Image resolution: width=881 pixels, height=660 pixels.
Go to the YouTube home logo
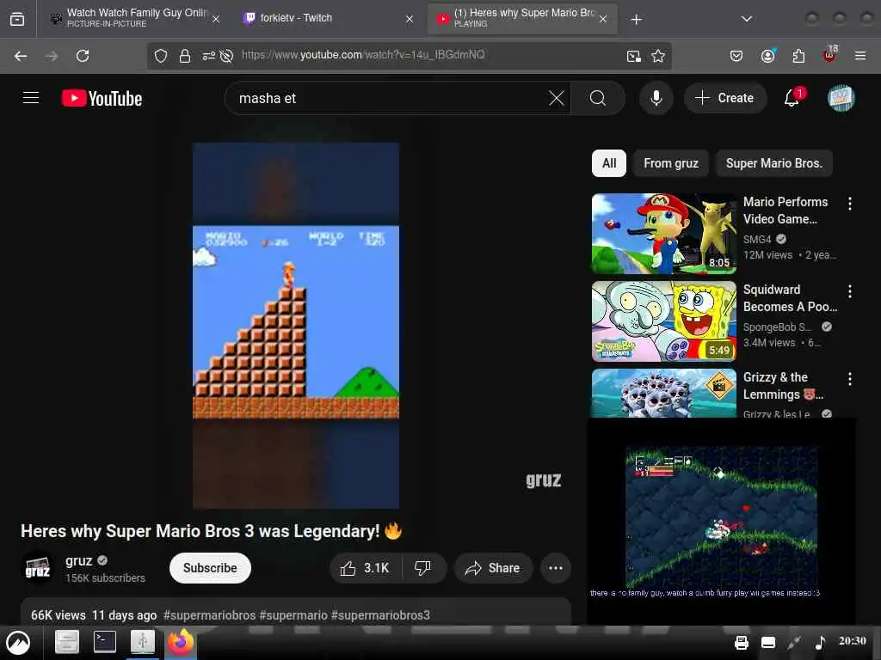tap(102, 98)
